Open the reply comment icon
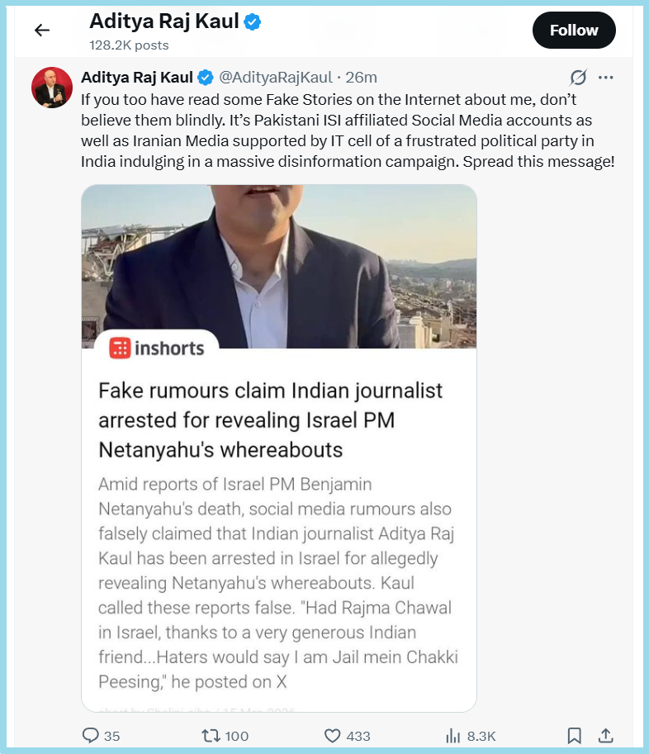Viewport: 649px width, 754px height. point(91,735)
